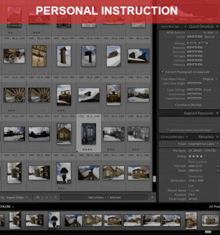Click second Settings button in Quick Develop
Image resolution: width=220 pixels, height=235 pixels.
[x=203, y=43]
